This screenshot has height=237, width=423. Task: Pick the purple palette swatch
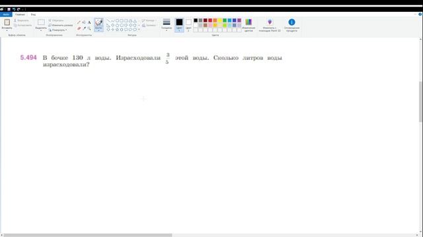point(239,20)
